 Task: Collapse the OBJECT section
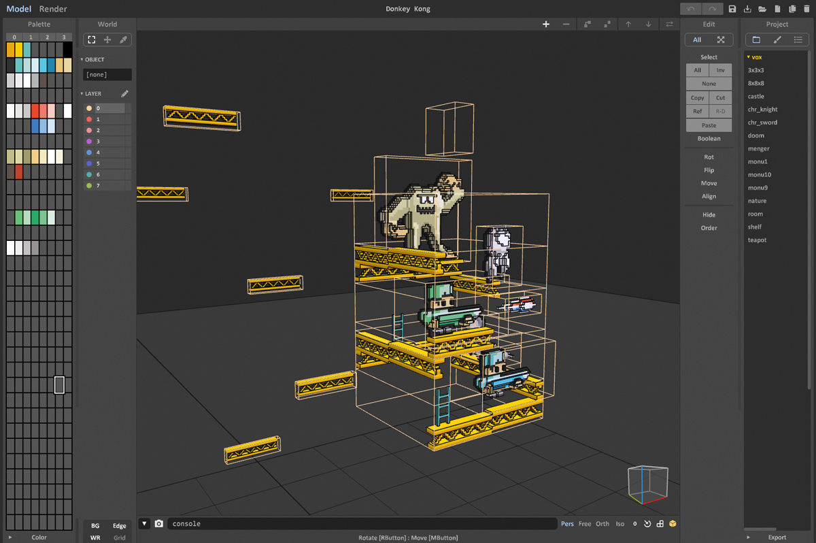click(x=82, y=60)
